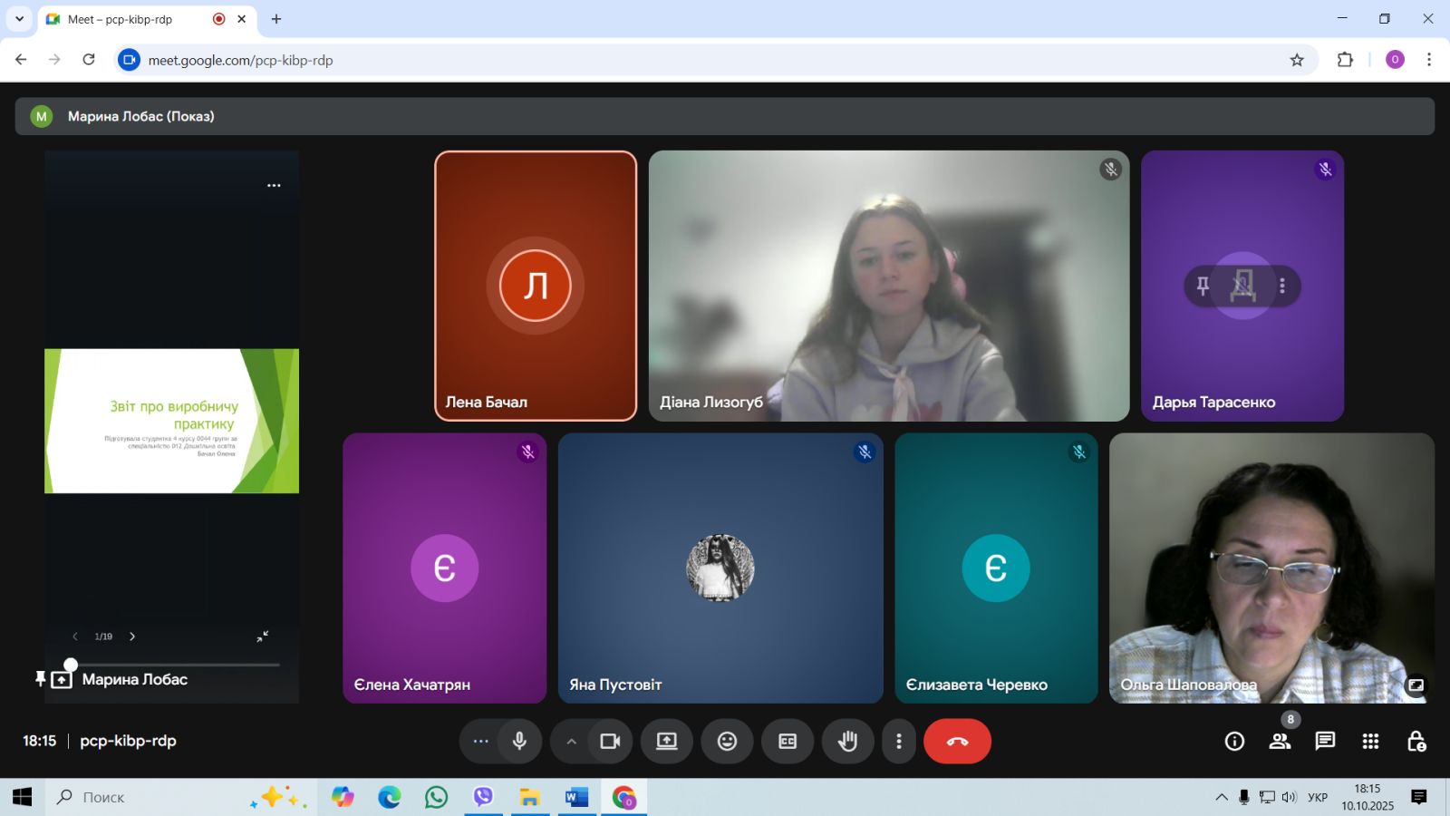Pin Дарья Тарасенко's tile
This screenshot has height=816, width=1450.
click(x=1203, y=286)
